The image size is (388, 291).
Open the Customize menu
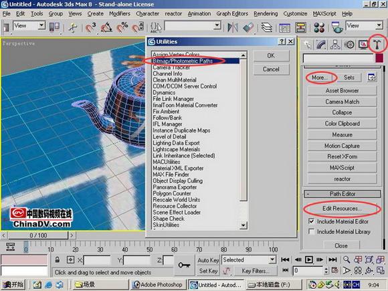295,13
